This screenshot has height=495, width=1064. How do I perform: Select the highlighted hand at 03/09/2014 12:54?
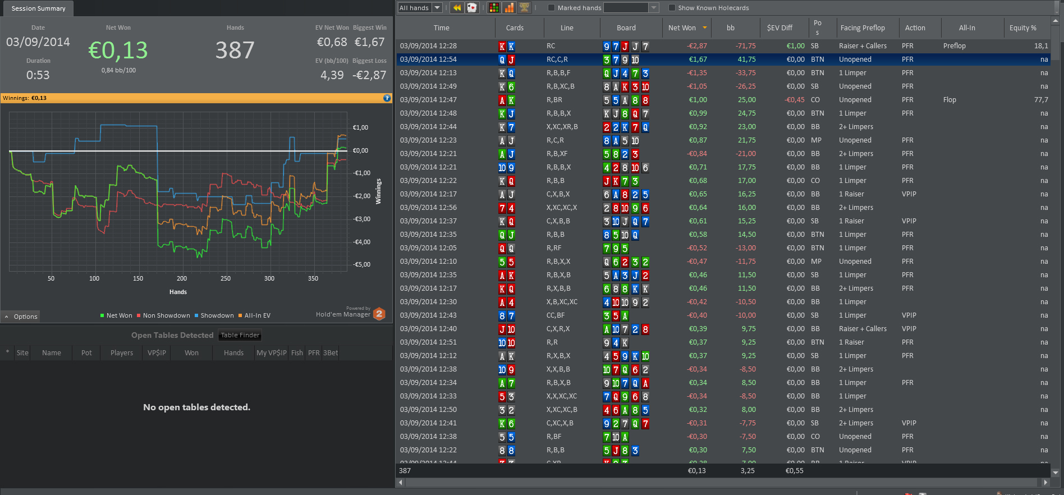pos(723,59)
